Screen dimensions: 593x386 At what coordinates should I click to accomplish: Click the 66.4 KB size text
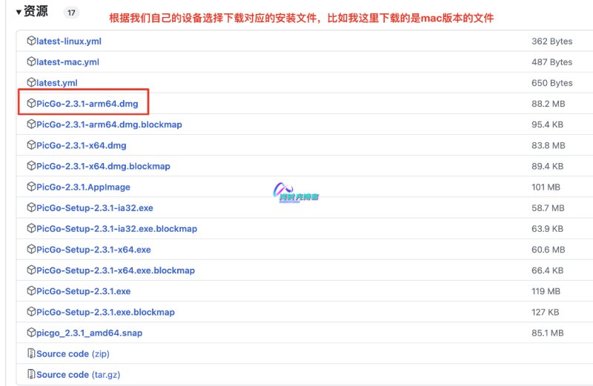(547, 270)
